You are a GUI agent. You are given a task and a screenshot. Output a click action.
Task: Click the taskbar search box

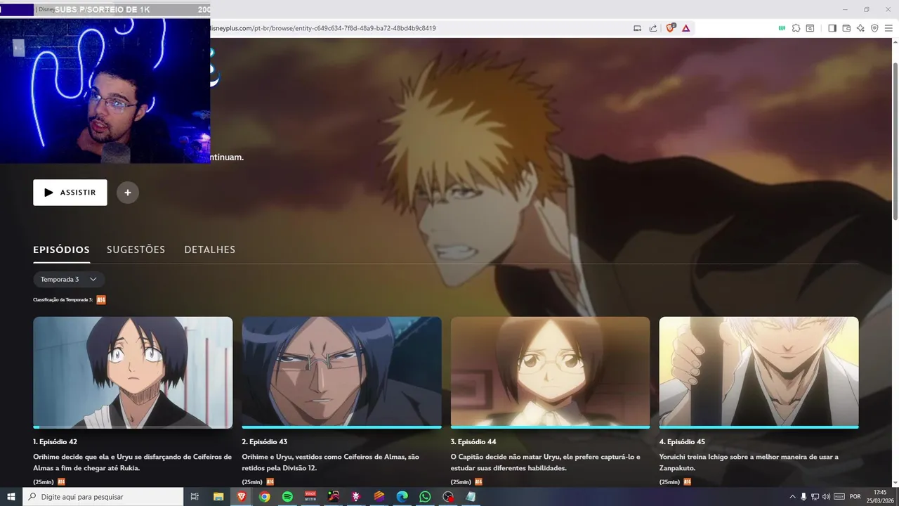click(x=103, y=497)
